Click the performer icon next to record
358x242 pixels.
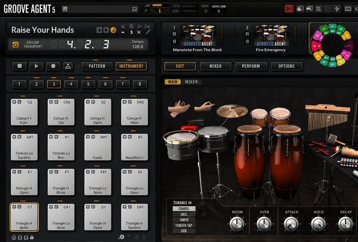tap(68, 66)
